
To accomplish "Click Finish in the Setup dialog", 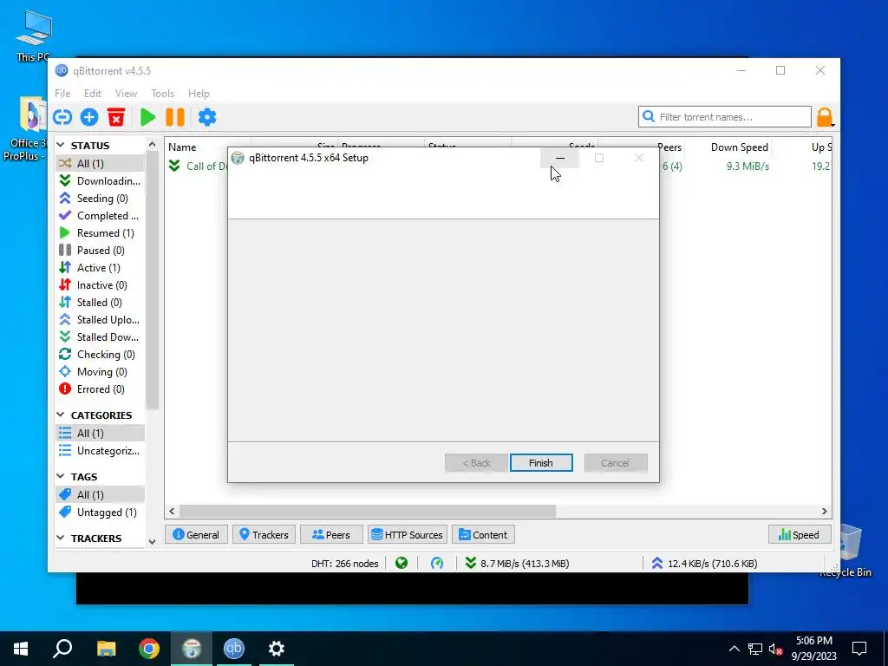I will [541, 463].
